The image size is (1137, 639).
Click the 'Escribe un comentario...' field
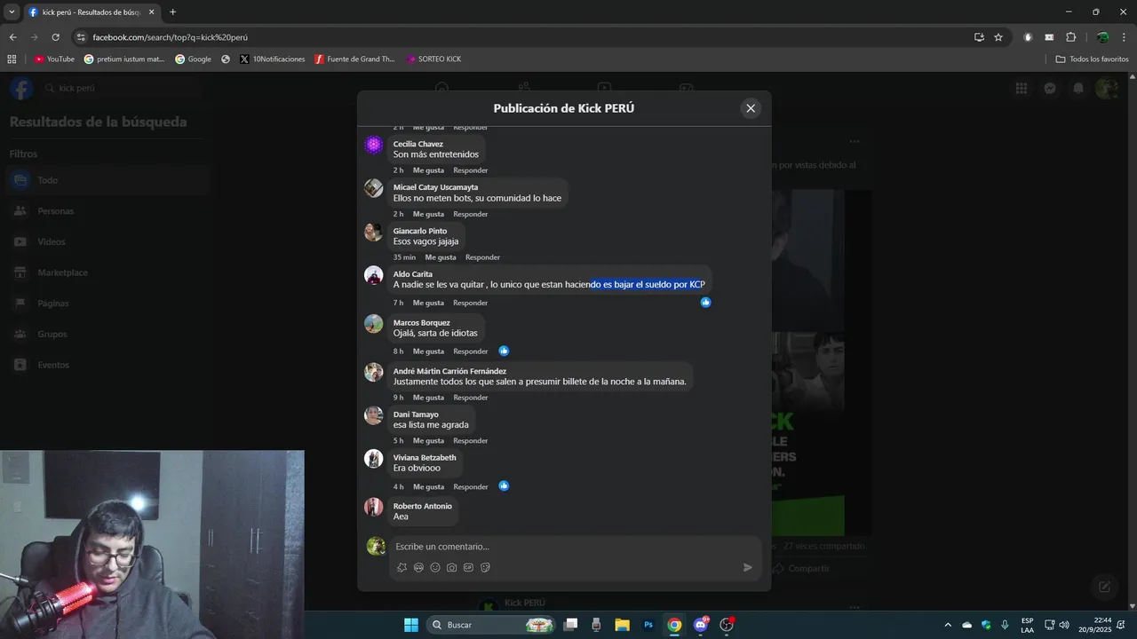(576, 547)
